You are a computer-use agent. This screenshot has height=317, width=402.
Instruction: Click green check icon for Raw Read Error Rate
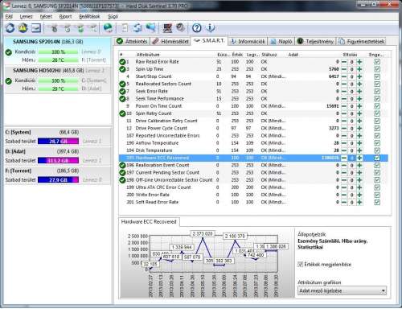point(122,62)
